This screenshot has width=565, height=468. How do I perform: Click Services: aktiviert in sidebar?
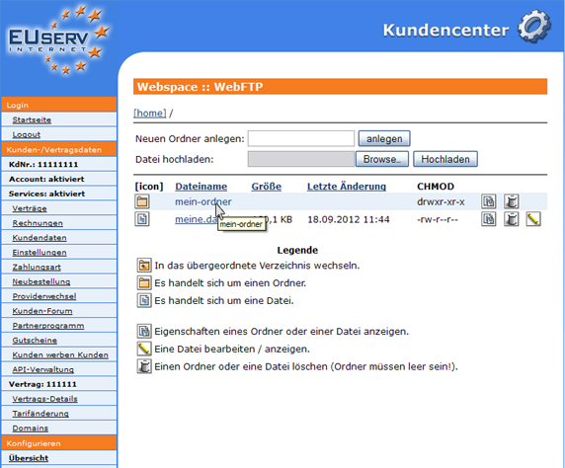[46, 194]
